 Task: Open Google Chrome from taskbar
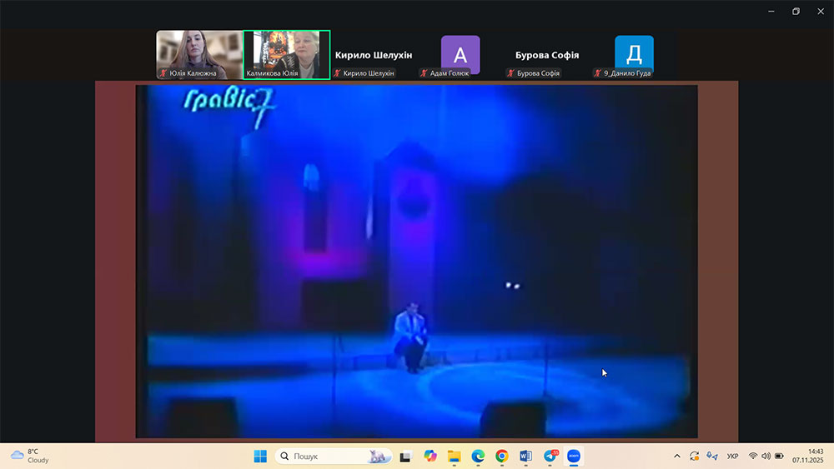point(501,457)
